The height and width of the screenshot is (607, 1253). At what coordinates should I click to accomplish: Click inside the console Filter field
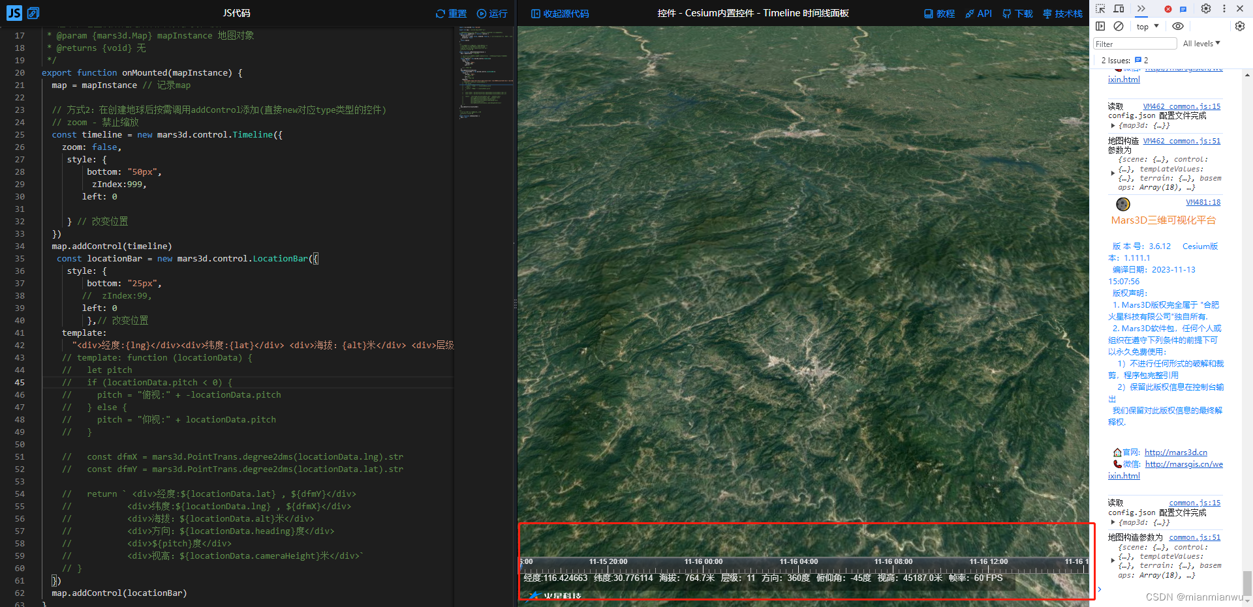[x=1134, y=44]
